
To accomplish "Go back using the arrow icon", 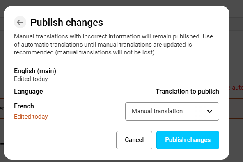I will coord(20,22).
